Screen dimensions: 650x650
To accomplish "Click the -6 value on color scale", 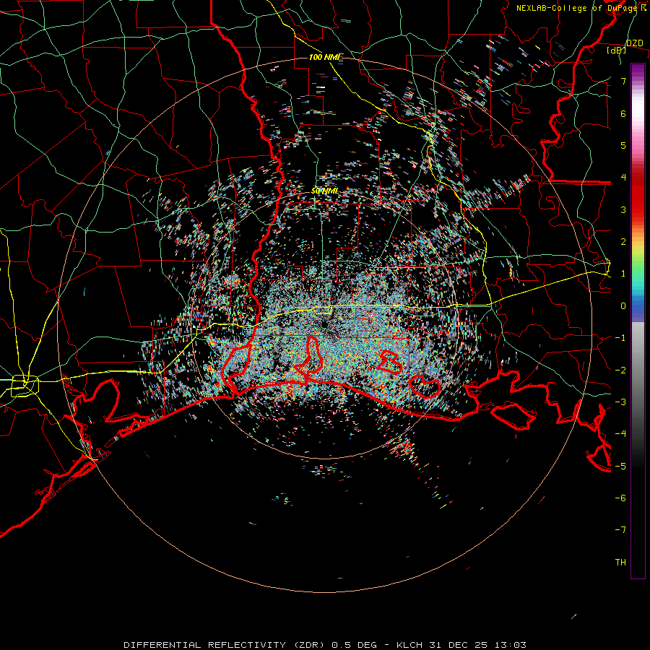I will pos(620,498).
